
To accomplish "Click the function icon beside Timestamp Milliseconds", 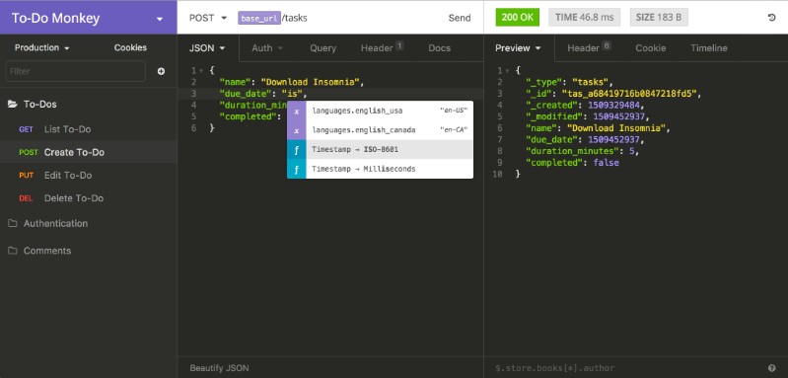I will click(x=297, y=169).
